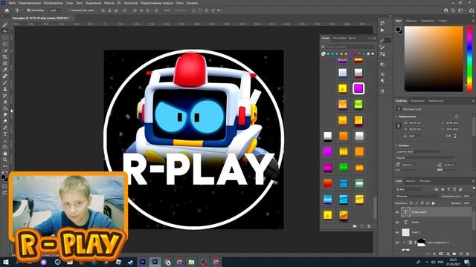Select the Zoom tool
476x267 pixels.
[x=5, y=159]
